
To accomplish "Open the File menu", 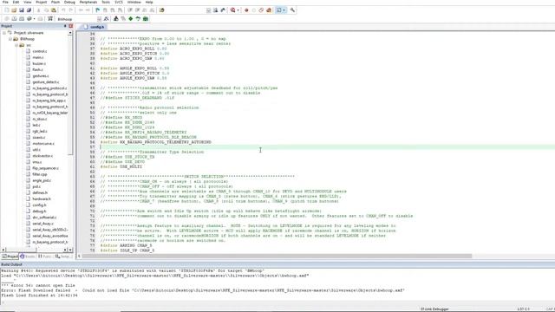I will [x=5, y=2].
